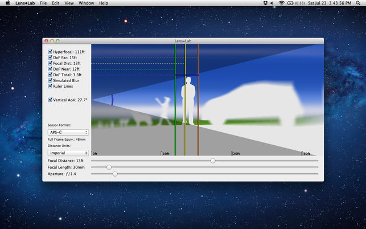
Task: Open the File menu
Action: pyautogui.click(x=43, y=3)
